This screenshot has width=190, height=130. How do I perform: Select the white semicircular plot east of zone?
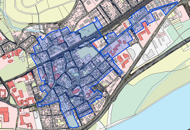[x=131, y=54]
